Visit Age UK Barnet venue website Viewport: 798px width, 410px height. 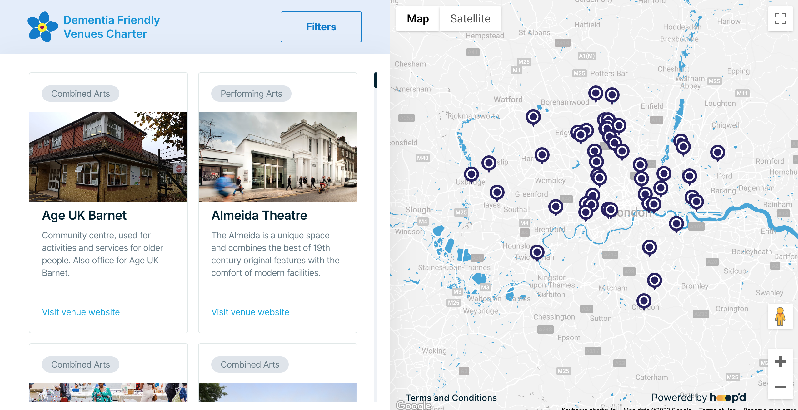[81, 312]
